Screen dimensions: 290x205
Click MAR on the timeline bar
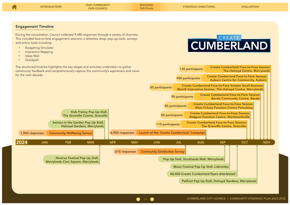click(x=91, y=142)
